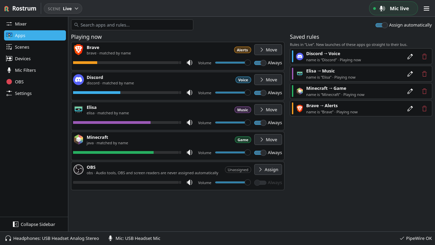Image resolution: width=435 pixels, height=245 pixels.
Task: Edit the Brave → Alerts rule
Action: [x=410, y=109]
